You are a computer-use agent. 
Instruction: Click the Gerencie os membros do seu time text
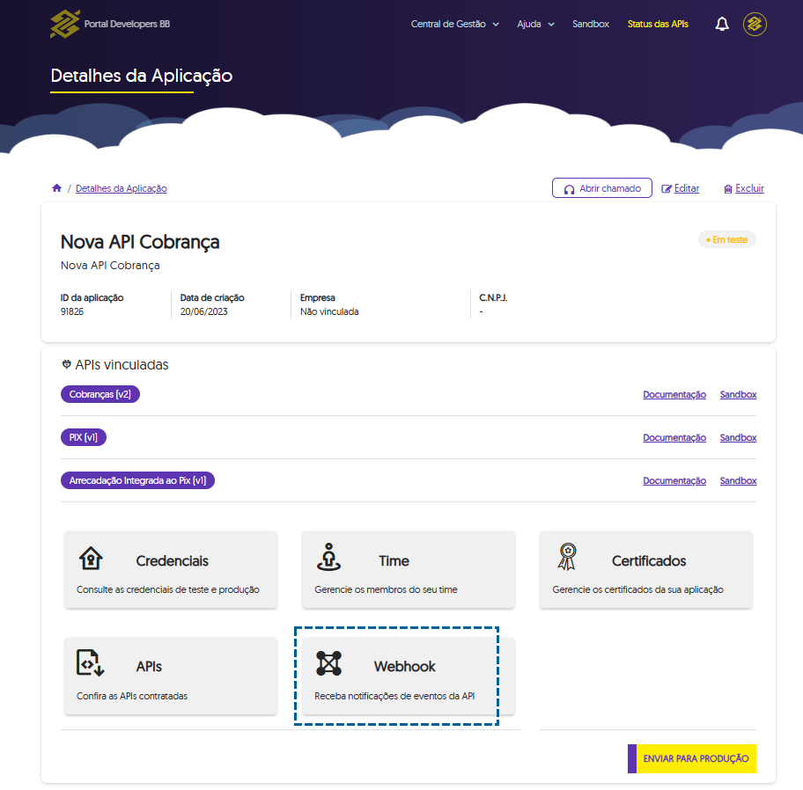387,589
